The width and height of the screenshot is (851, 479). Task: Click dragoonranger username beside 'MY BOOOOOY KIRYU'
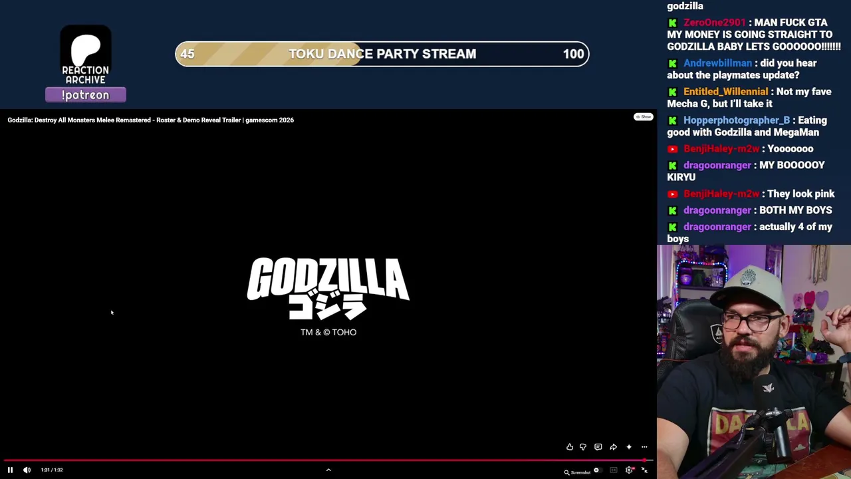pos(717,166)
